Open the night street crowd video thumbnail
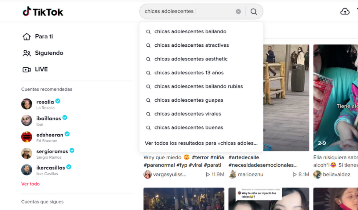358x210 pixels. pyautogui.click(x=184, y=199)
